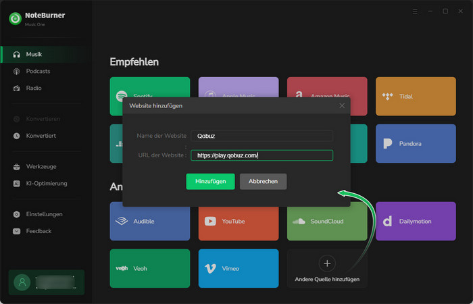This screenshot has width=473, height=304.
Task: Minimize the NoteBurner window
Action: 430,11
